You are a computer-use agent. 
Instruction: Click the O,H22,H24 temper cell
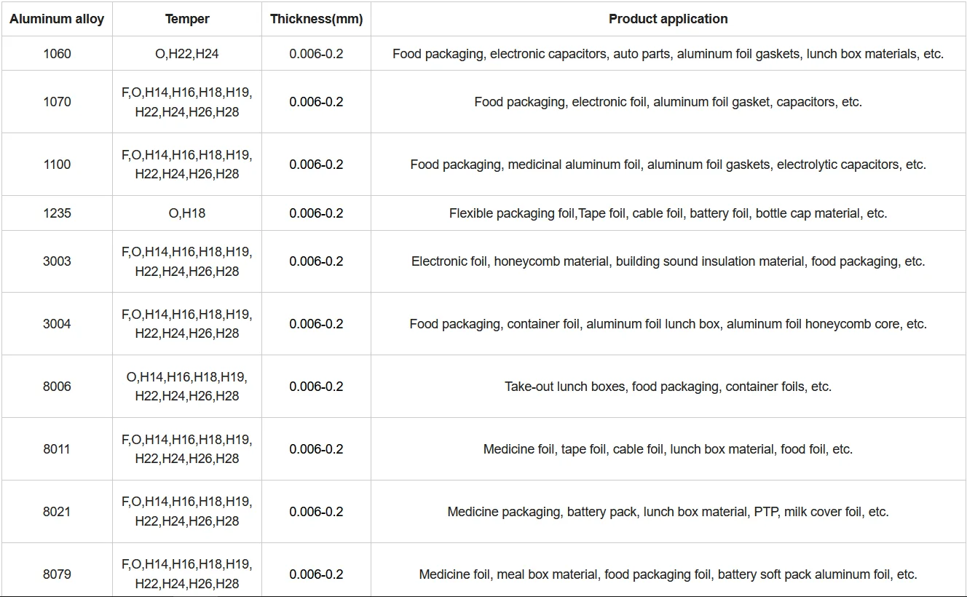coord(187,53)
